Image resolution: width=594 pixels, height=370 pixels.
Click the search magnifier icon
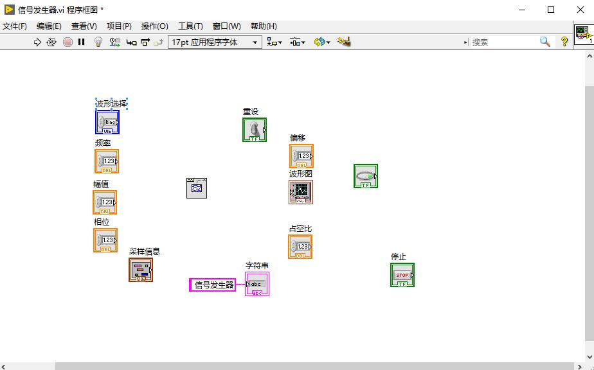point(544,42)
